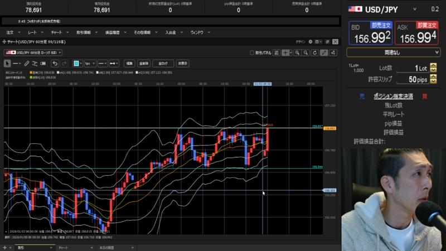Click the redo arrow icon
446x251 pixels.
(x=64, y=63)
